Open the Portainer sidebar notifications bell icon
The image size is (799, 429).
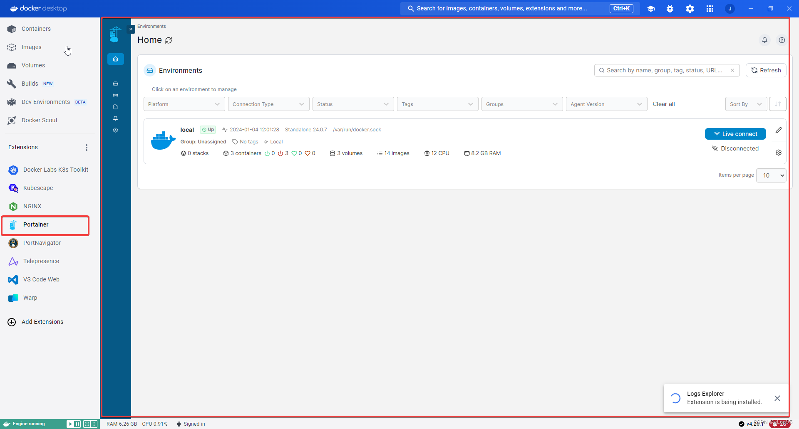point(116,118)
